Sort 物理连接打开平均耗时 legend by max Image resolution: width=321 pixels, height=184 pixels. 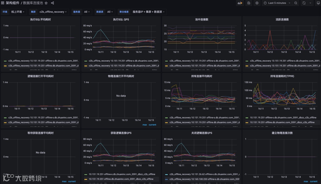[145, 125]
